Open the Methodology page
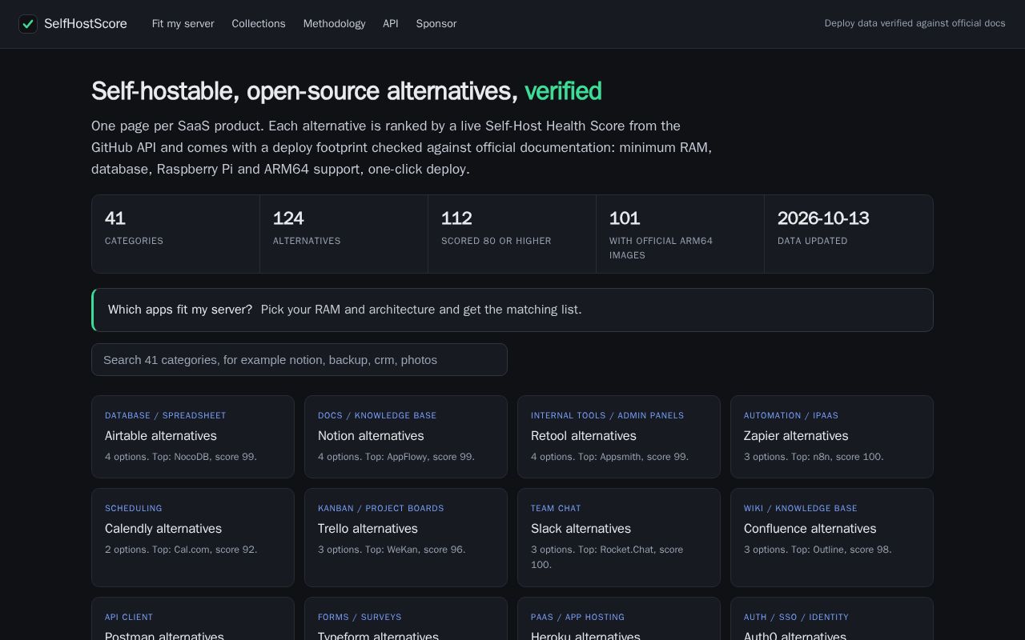The image size is (1025, 640). (x=334, y=24)
